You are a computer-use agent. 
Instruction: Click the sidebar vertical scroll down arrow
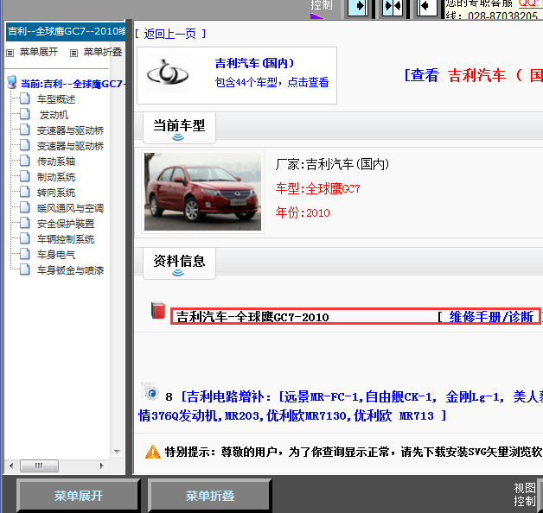click(117, 451)
